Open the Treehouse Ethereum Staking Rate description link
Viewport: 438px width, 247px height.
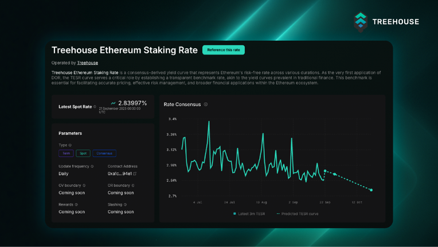pos(85,73)
